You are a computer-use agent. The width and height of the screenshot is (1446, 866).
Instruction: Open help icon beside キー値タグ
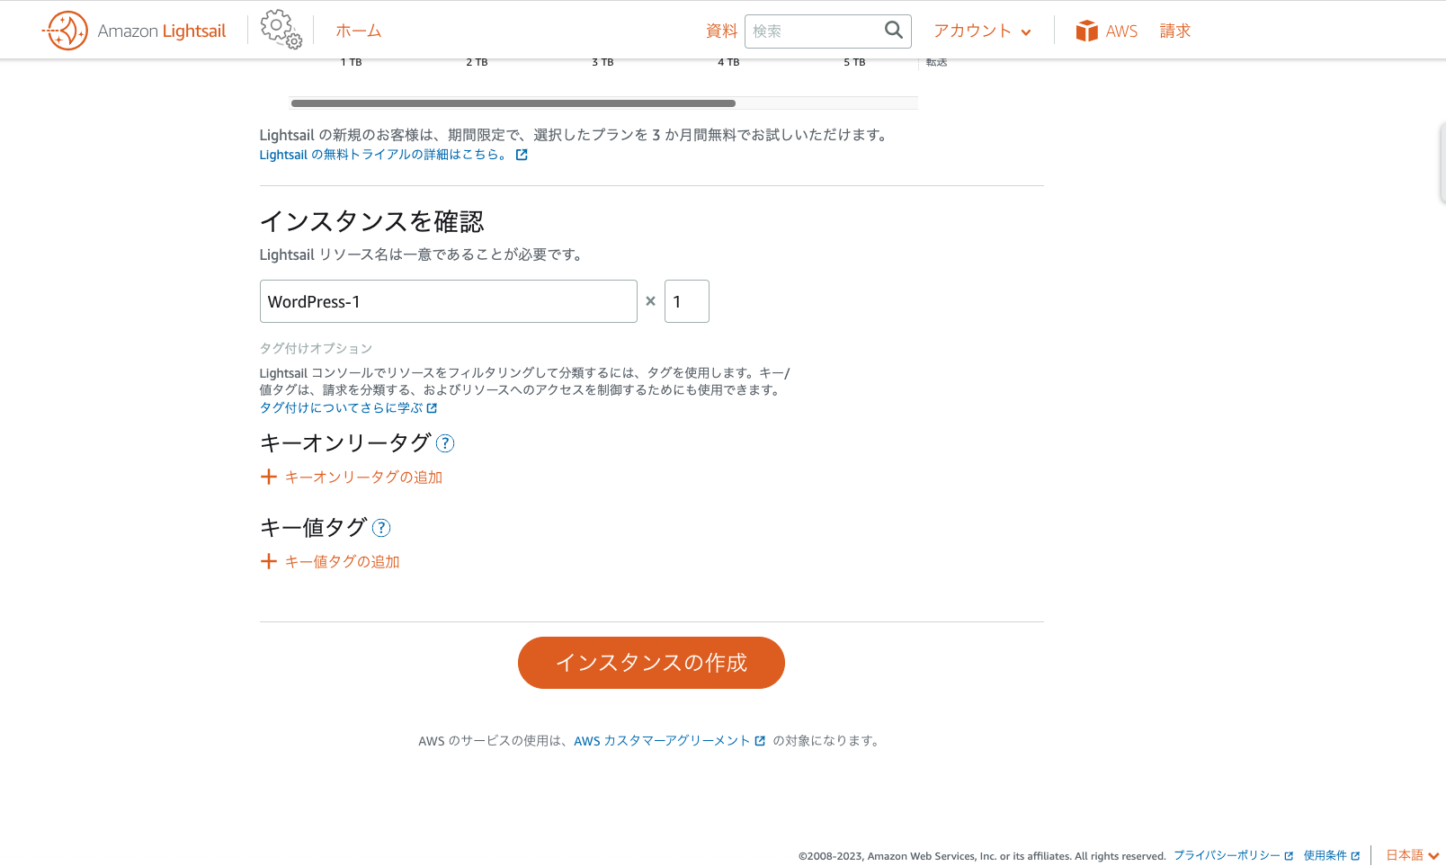click(x=381, y=528)
